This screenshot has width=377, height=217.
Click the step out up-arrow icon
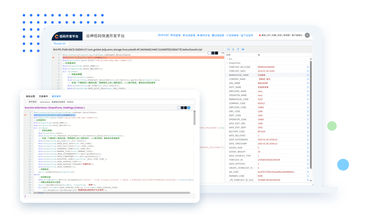(238, 50)
